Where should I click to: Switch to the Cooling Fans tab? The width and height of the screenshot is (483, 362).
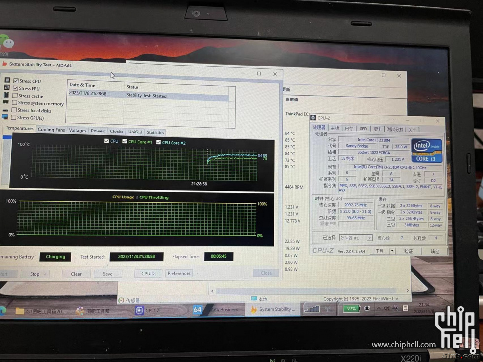click(51, 130)
